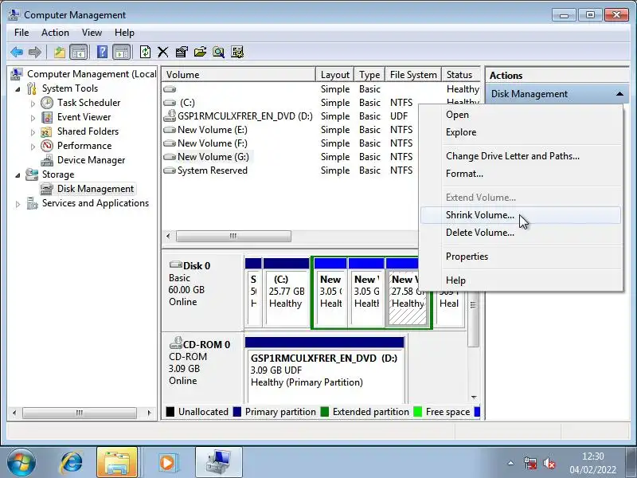Open Device Manager in the tree
The height and width of the screenshot is (478, 637).
point(91,160)
